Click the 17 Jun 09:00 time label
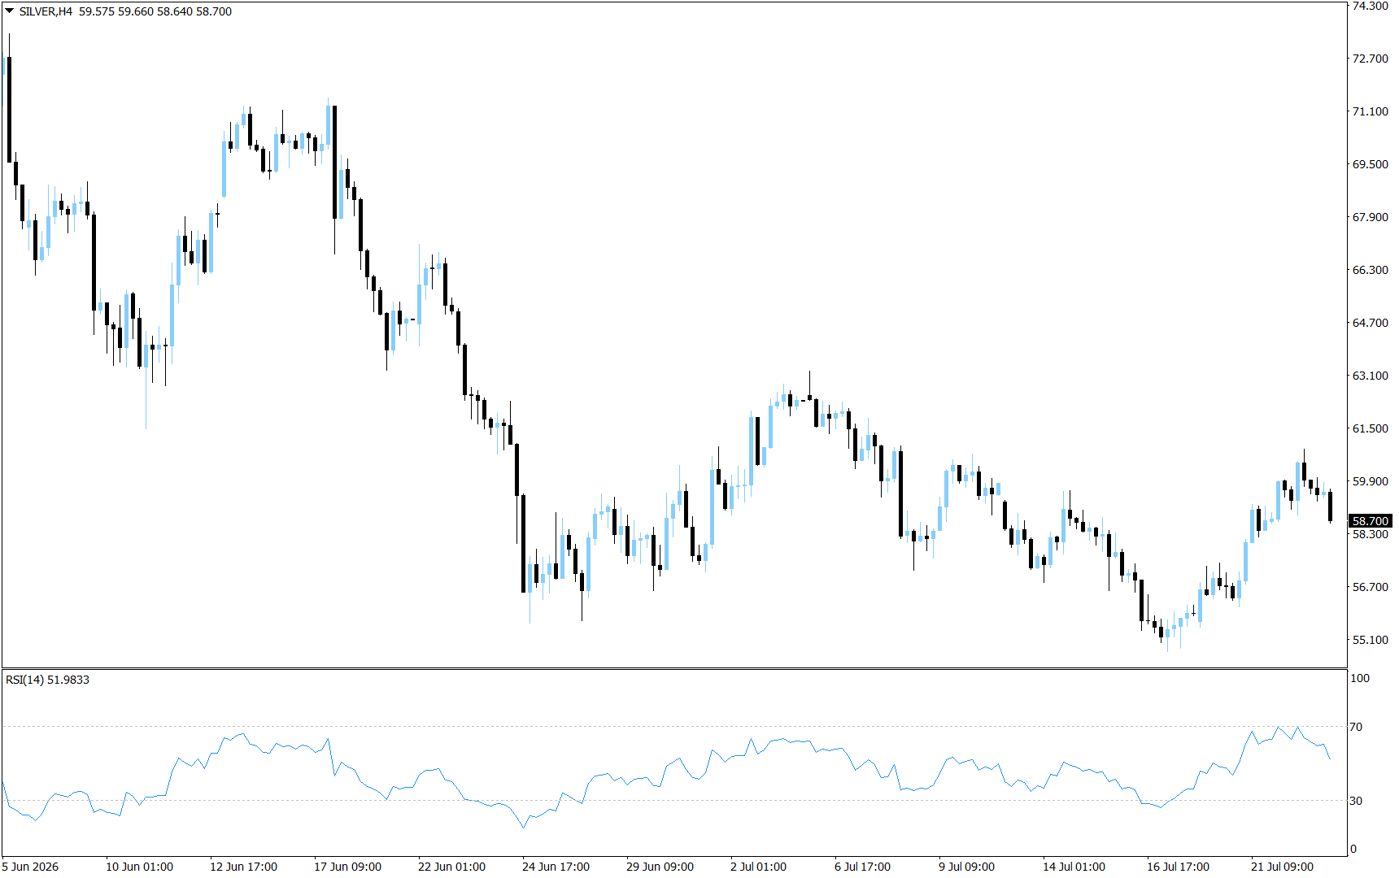Viewport: 1399px width, 878px height. (x=347, y=867)
